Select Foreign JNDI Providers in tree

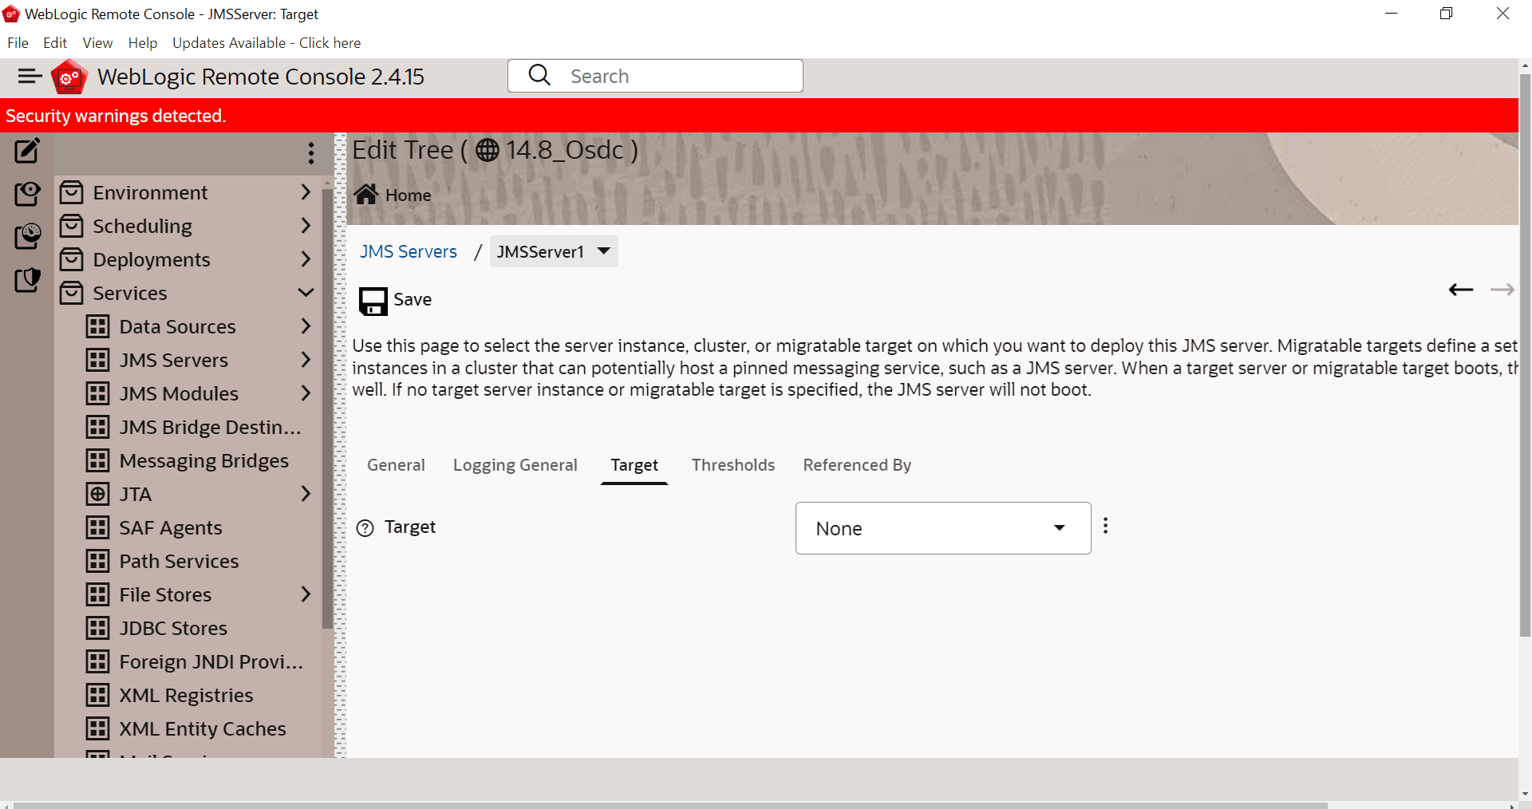pyautogui.click(x=211, y=661)
